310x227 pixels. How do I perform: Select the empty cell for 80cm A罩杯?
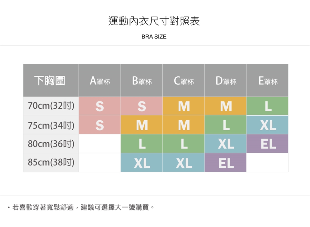pyautogui.click(x=100, y=144)
